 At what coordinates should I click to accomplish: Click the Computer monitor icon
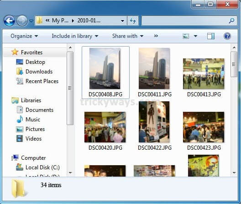15,158
